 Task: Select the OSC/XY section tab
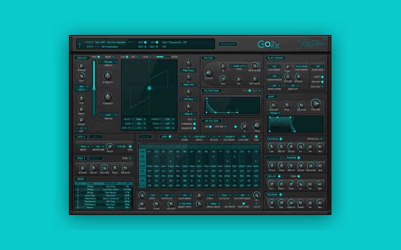(81, 58)
